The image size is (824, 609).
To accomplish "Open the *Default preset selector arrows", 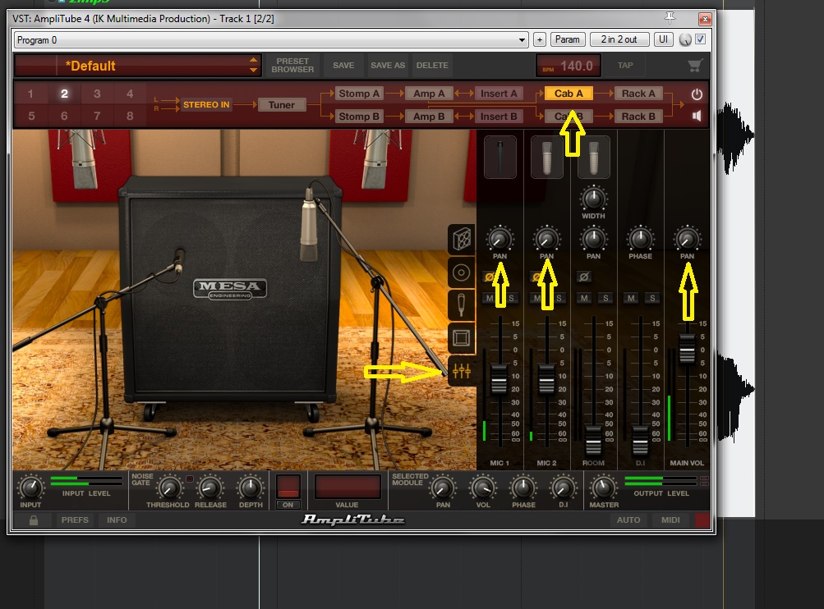I will click(253, 66).
